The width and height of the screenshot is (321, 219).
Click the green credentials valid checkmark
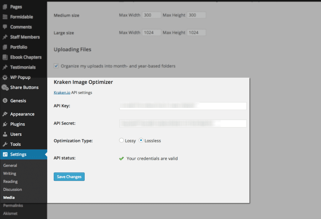coord(121,159)
